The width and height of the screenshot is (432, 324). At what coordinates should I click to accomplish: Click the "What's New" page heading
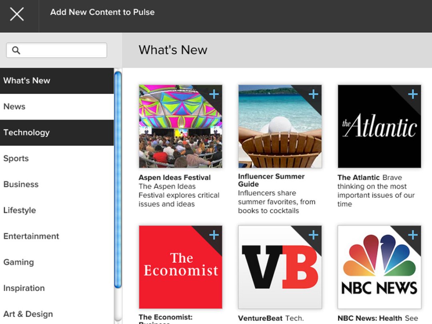coord(173,50)
